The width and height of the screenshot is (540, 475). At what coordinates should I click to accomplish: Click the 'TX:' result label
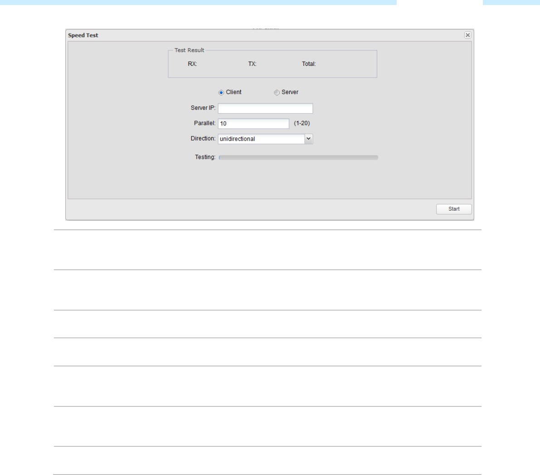[x=252, y=64]
